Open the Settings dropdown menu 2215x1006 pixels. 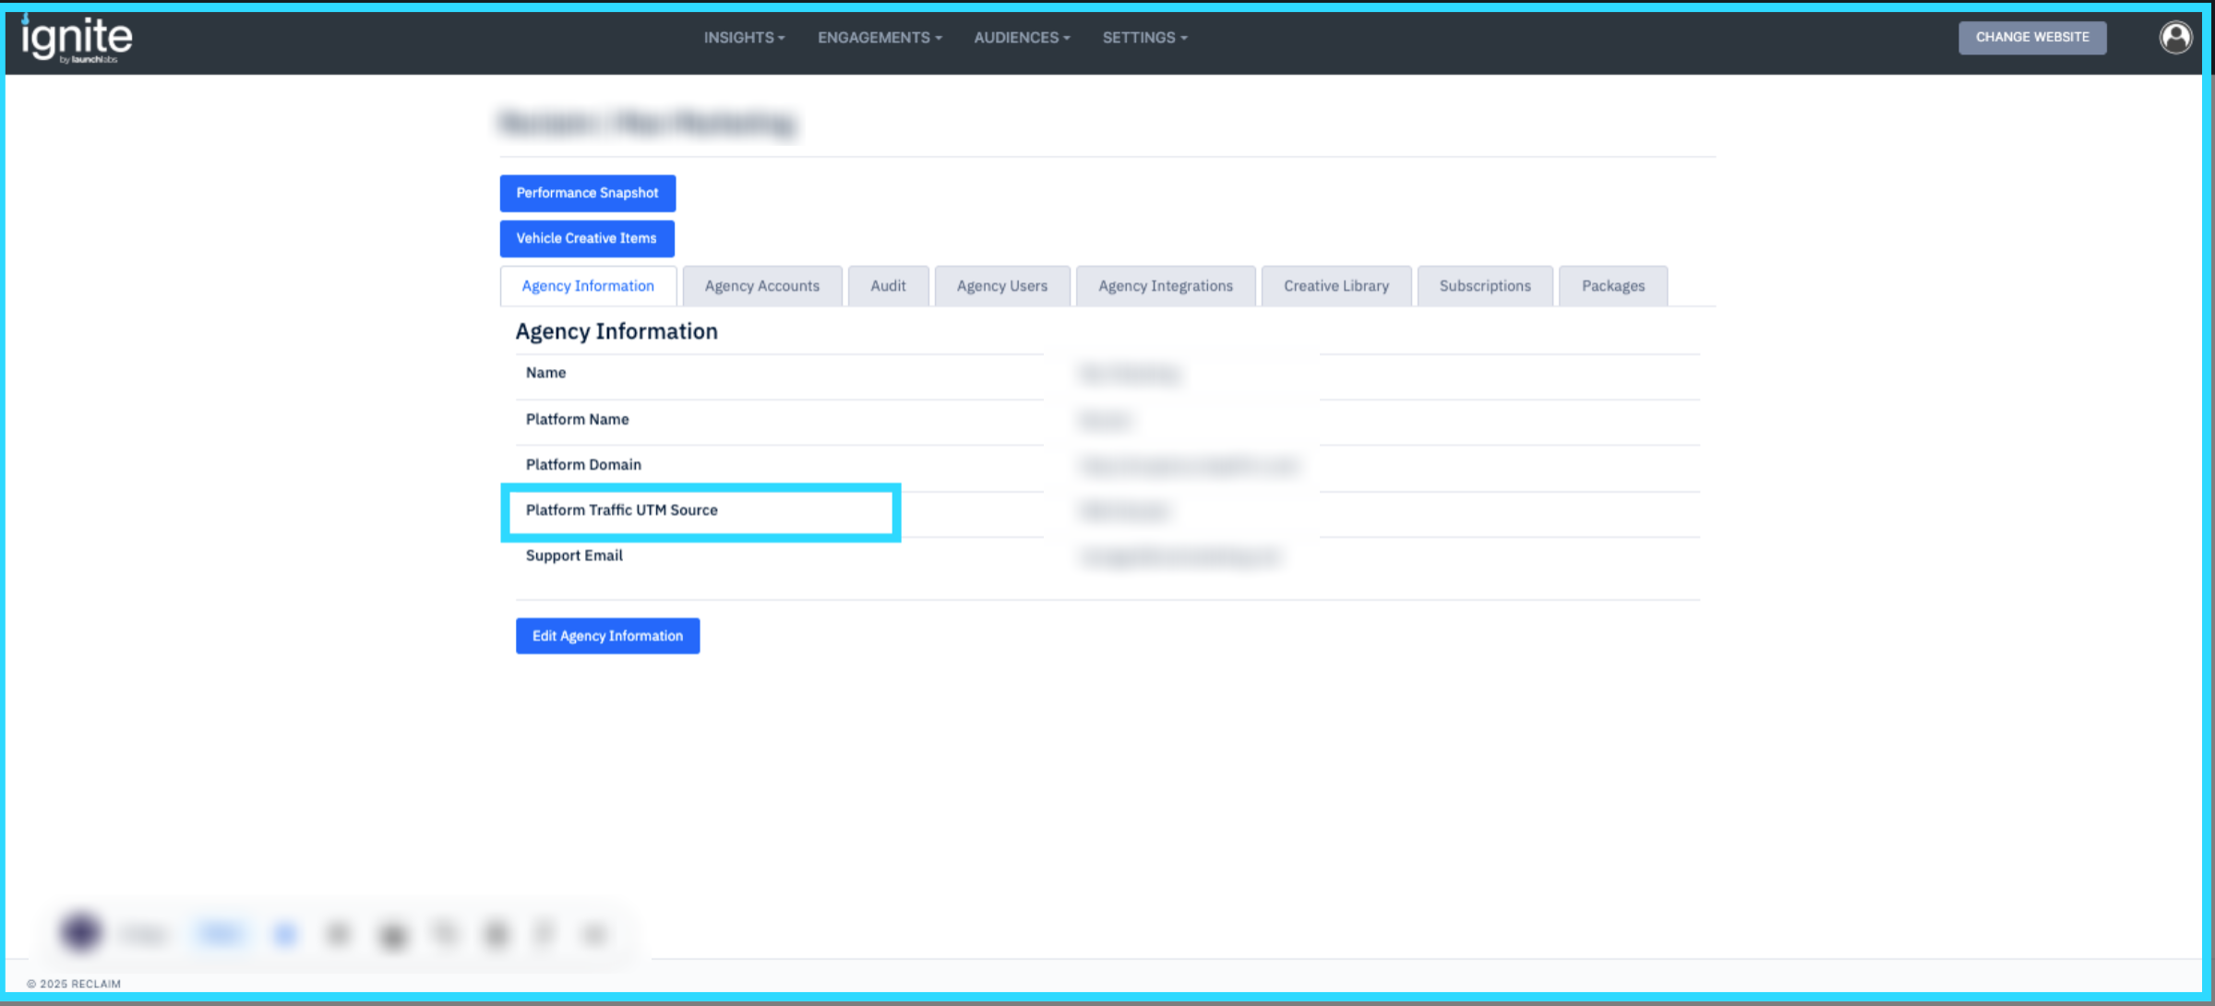(x=1144, y=38)
